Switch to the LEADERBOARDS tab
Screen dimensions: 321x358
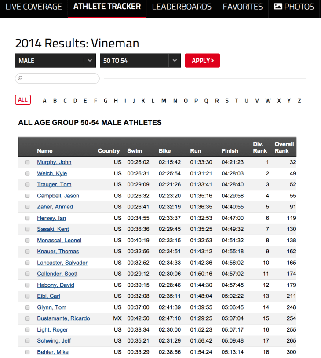pos(182,6)
